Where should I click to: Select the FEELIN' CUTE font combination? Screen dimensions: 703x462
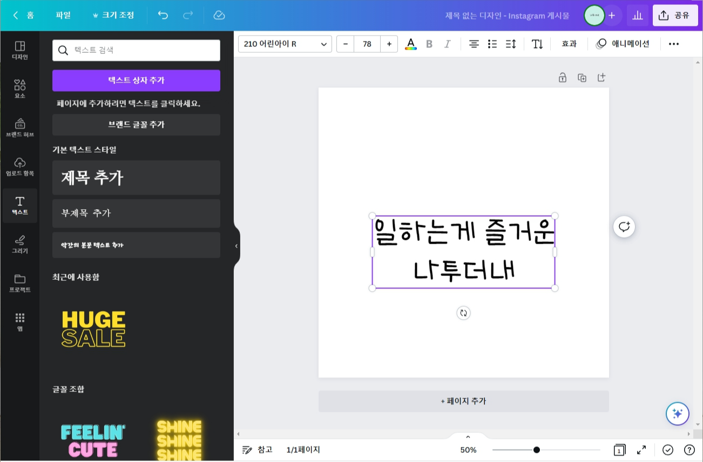tap(94, 440)
